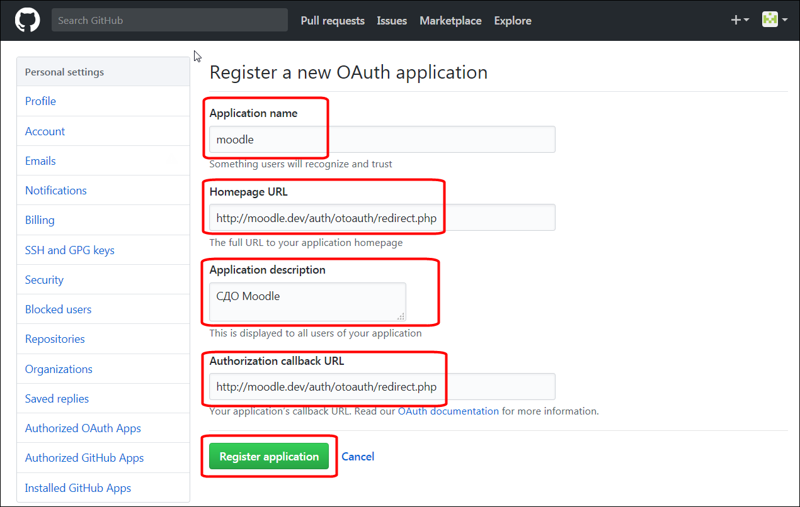Go to Marketplace
This screenshot has height=507, width=800.
coord(450,21)
